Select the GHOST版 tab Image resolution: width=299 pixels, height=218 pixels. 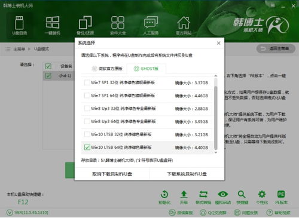(146, 69)
